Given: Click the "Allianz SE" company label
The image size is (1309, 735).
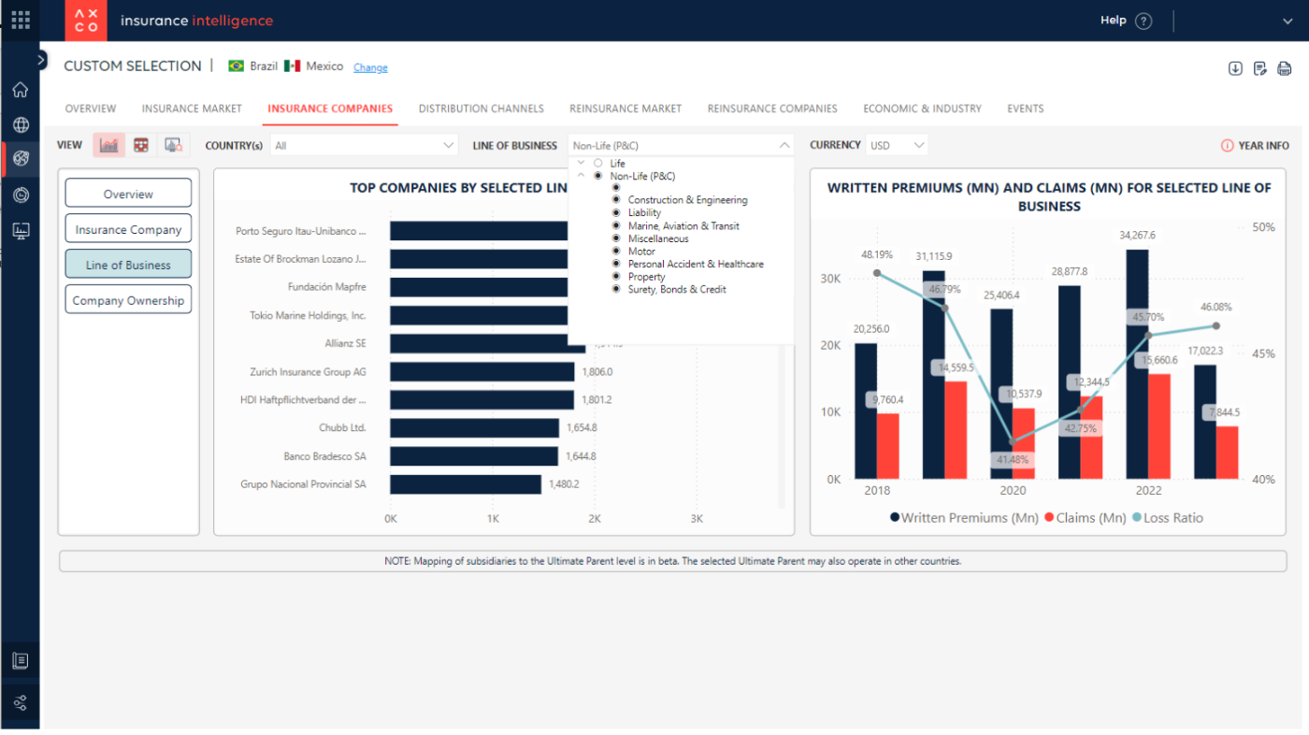Looking at the screenshot, I should click(x=346, y=343).
